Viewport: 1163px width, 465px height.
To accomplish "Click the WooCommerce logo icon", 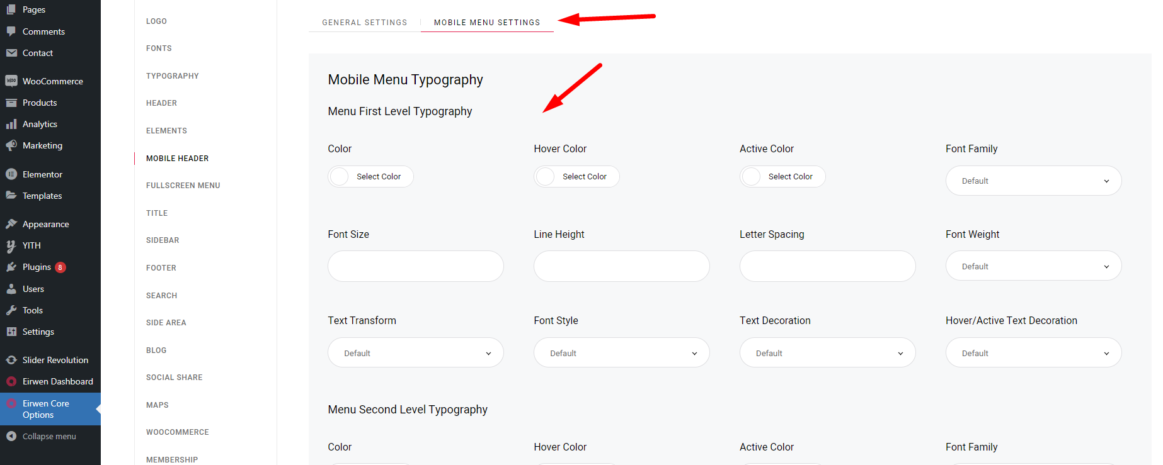I will (x=11, y=81).
